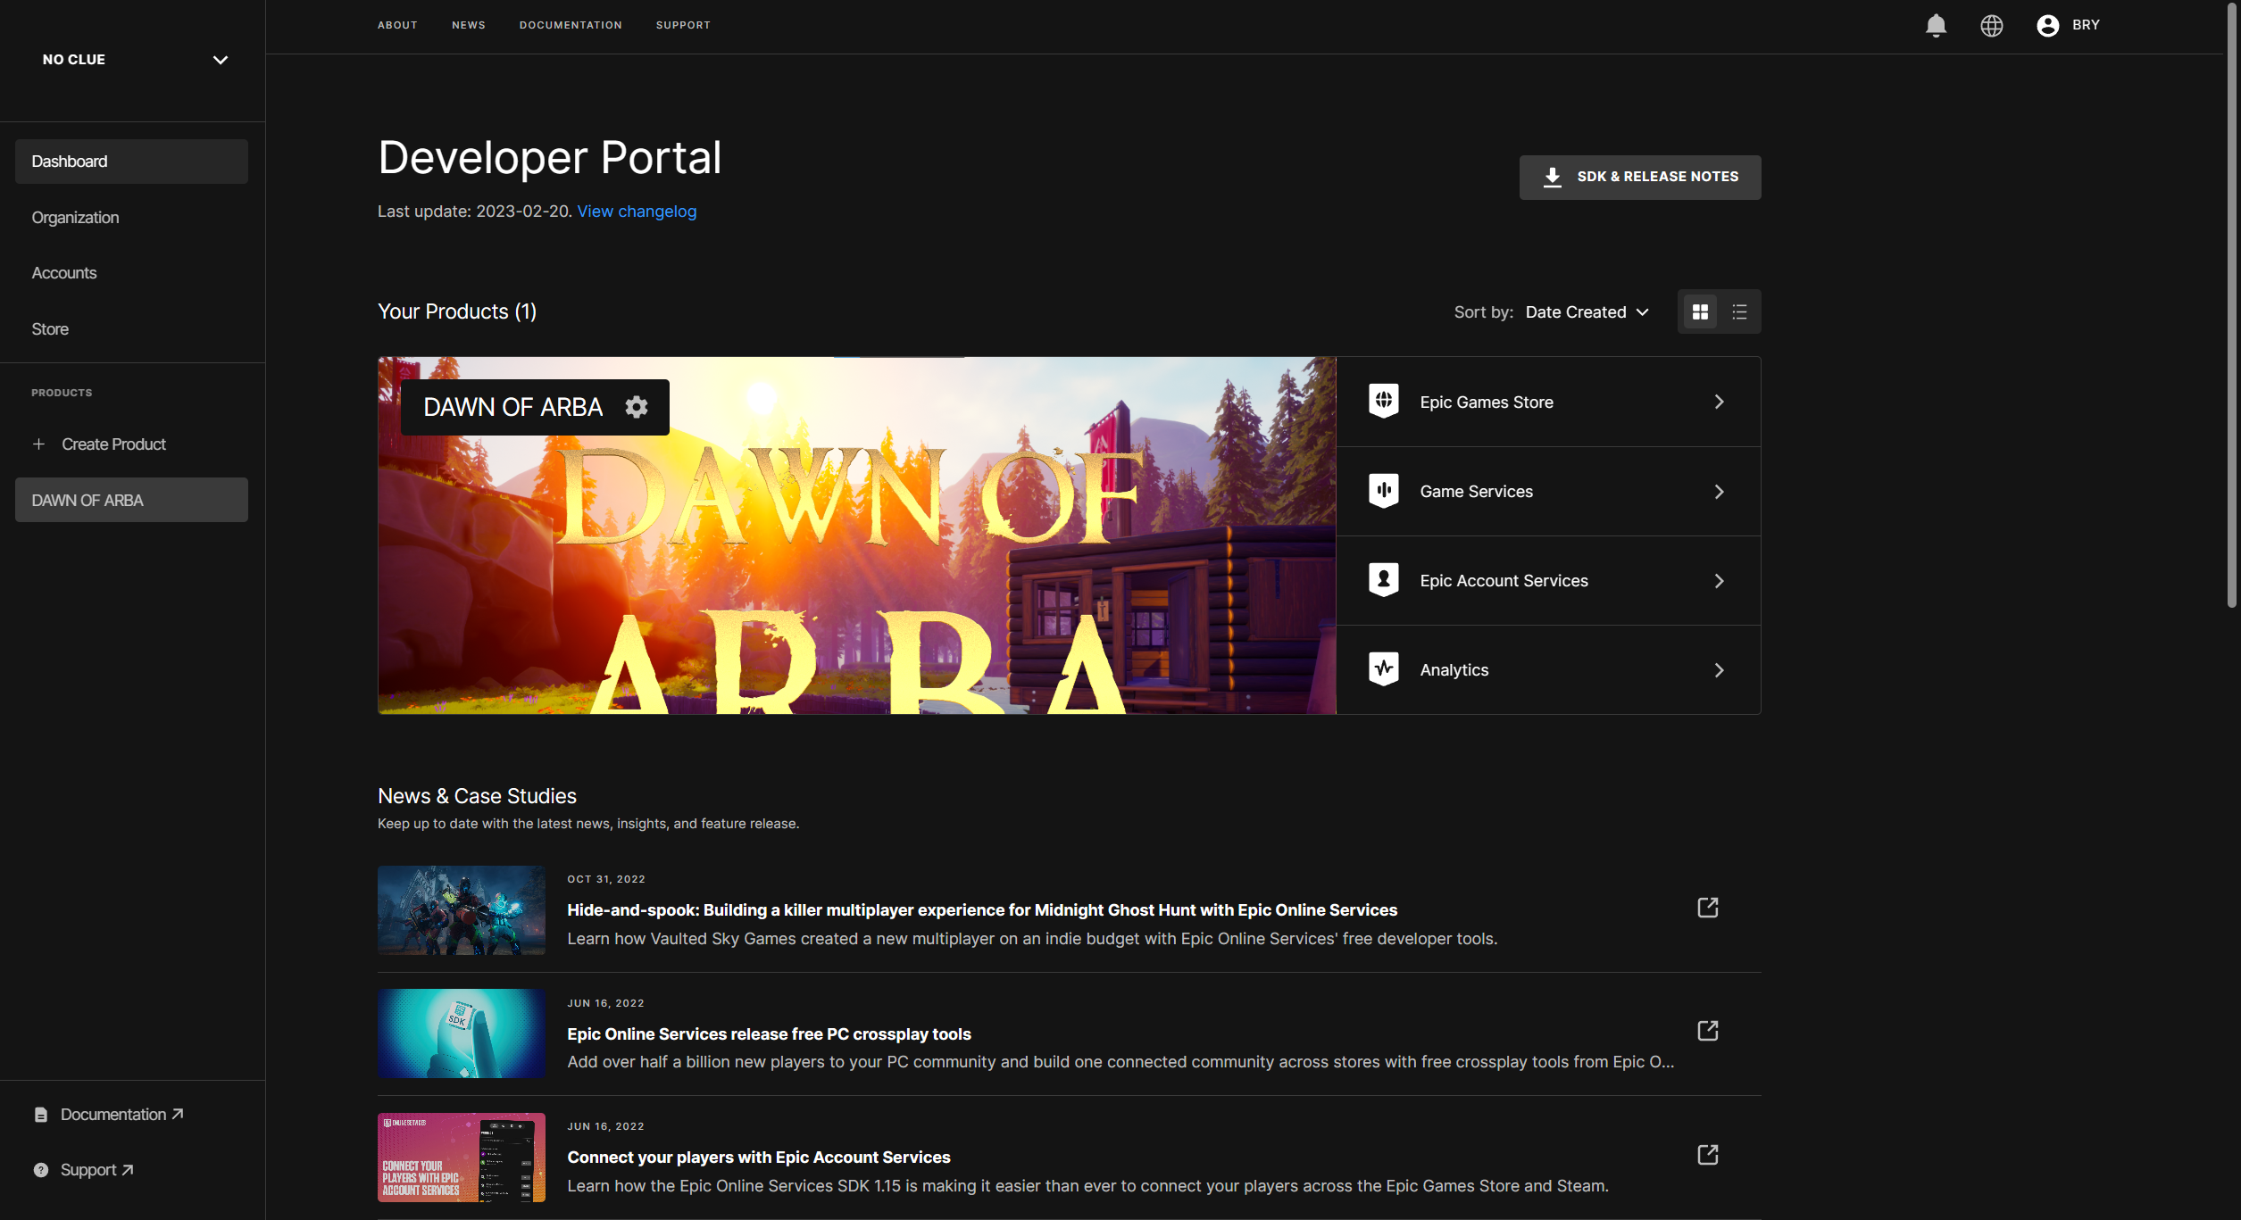Screen dimensions: 2241x1220
Task: Open the DAWN OF ARBA banner image
Action: [x=855, y=571]
